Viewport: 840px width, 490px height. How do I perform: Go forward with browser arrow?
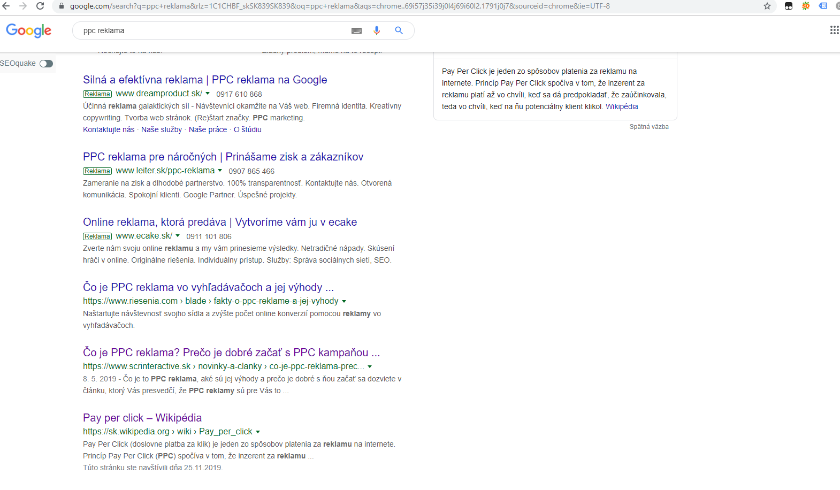(x=23, y=6)
